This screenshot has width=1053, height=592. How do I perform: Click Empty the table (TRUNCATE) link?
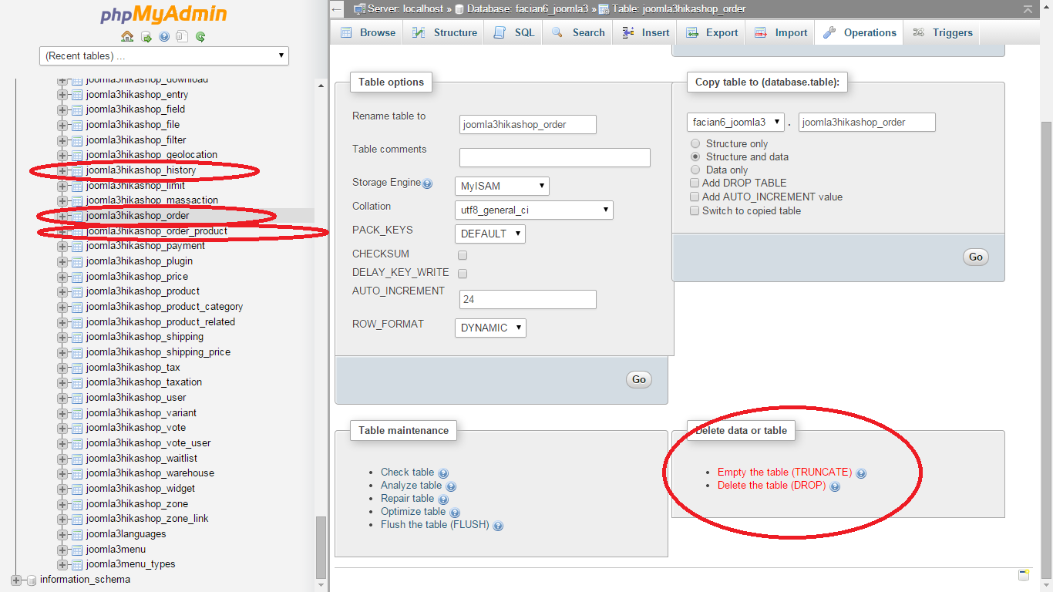coord(785,473)
